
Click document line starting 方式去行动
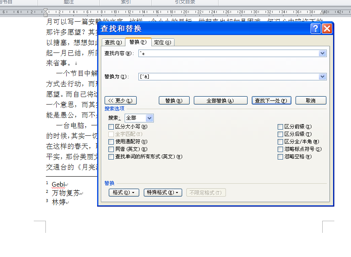pyautogui.click(x=72, y=84)
